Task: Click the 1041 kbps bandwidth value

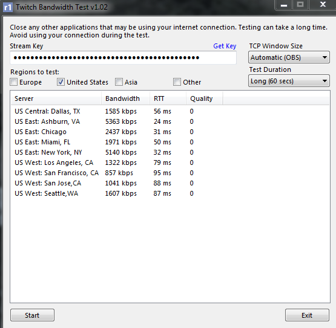Action: 121,183
